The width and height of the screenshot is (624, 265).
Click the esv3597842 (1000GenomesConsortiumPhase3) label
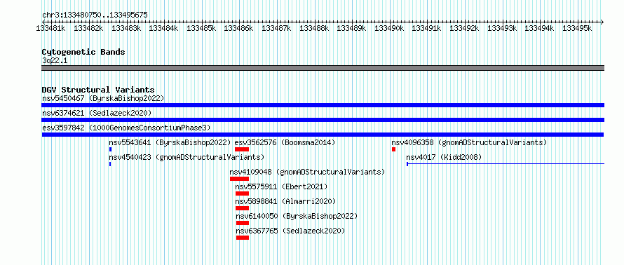[x=126, y=128]
